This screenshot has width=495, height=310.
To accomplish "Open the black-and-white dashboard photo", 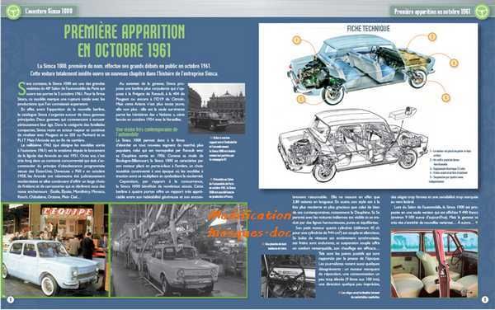I will coord(288,276).
